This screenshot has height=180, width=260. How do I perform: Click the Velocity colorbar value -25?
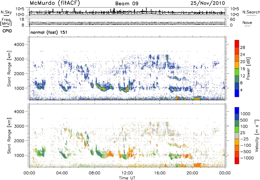[244, 139]
